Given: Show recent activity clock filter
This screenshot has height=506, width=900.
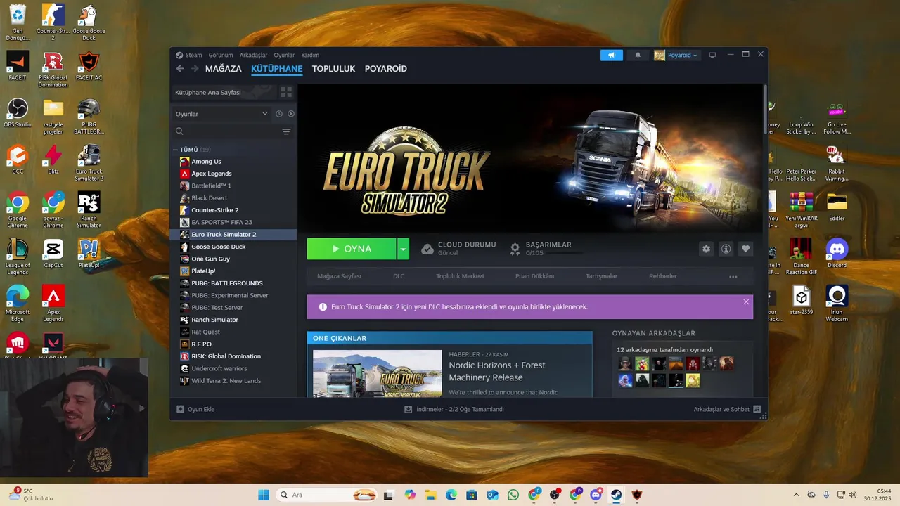Looking at the screenshot, I should (279, 114).
